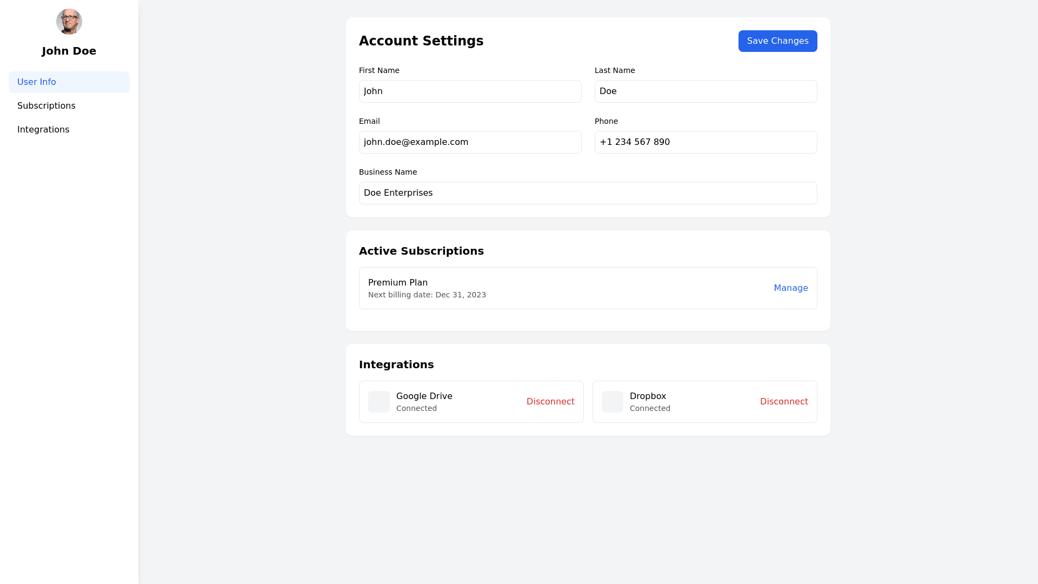Select the Email address field
This screenshot has height=584, width=1038.
tap(470, 142)
